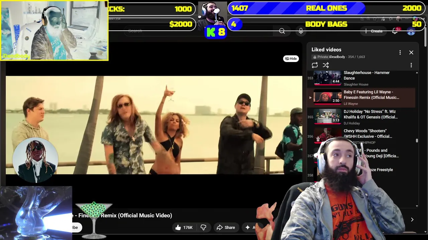Click the sparkle Ask button
The image size is (428, 240).
point(249,227)
